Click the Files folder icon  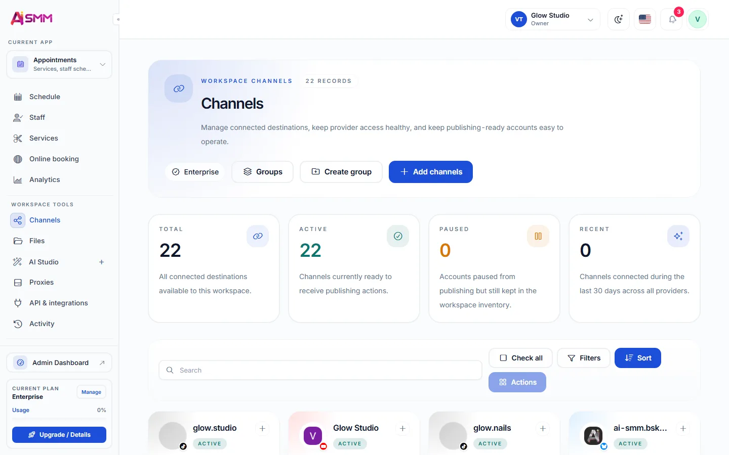(x=18, y=241)
